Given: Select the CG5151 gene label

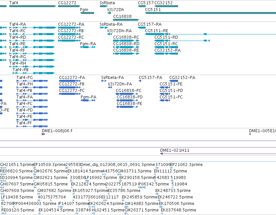Looking at the screenshot, I should pyautogui.click(x=153, y=10).
